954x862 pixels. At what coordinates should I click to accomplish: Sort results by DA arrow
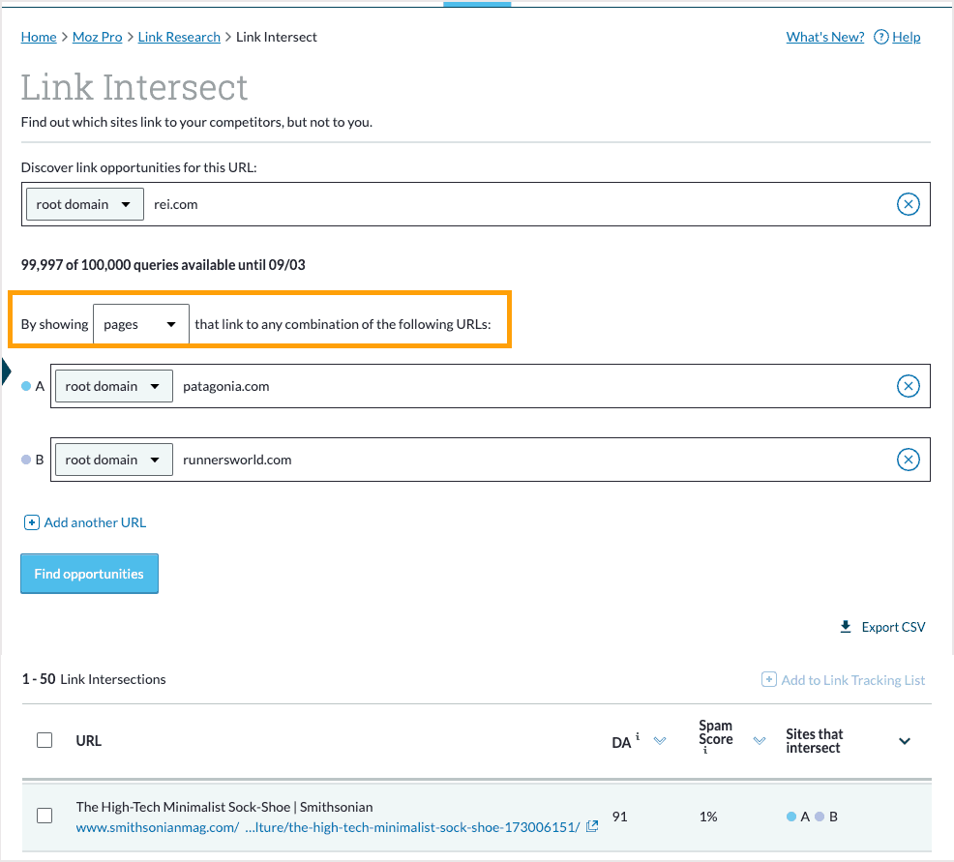point(660,741)
